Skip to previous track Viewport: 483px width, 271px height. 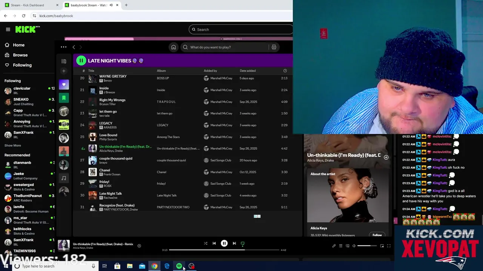pyautogui.click(x=214, y=243)
